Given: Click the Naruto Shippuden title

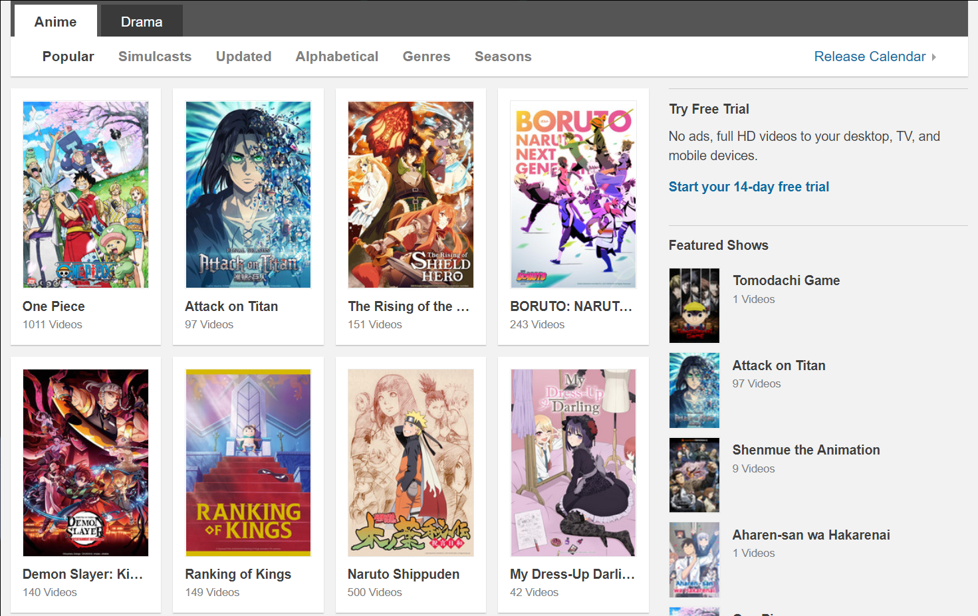Looking at the screenshot, I should pyautogui.click(x=404, y=574).
